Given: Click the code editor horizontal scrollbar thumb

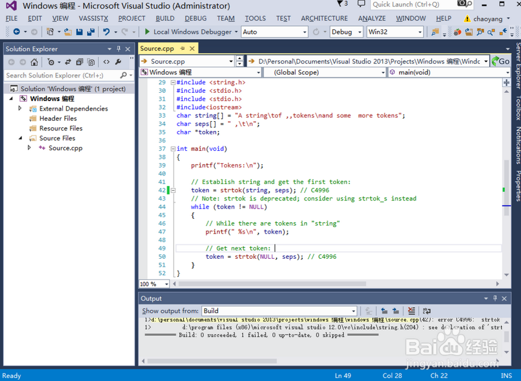Looking at the screenshot, I should point(272,284).
